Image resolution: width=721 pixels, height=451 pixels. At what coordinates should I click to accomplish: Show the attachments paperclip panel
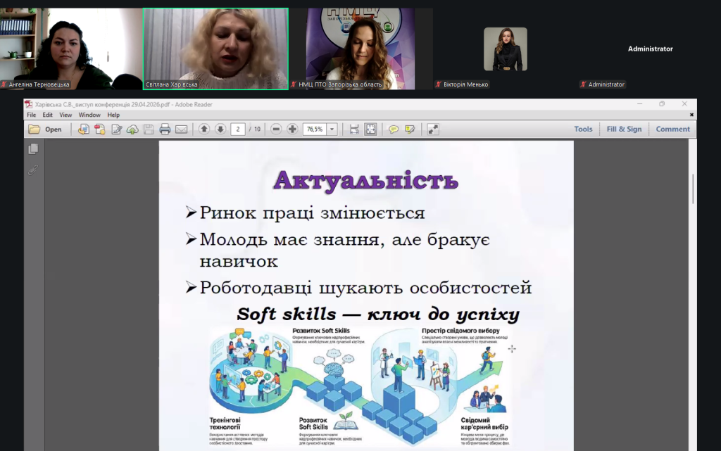pos(33,170)
